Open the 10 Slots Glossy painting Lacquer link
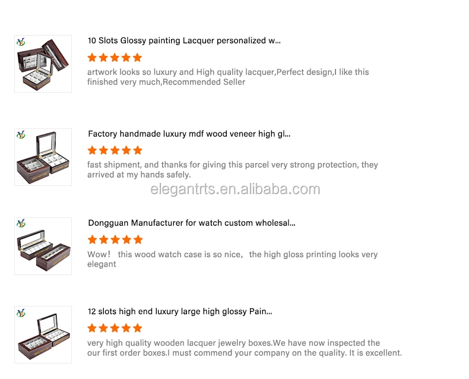 click(184, 41)
